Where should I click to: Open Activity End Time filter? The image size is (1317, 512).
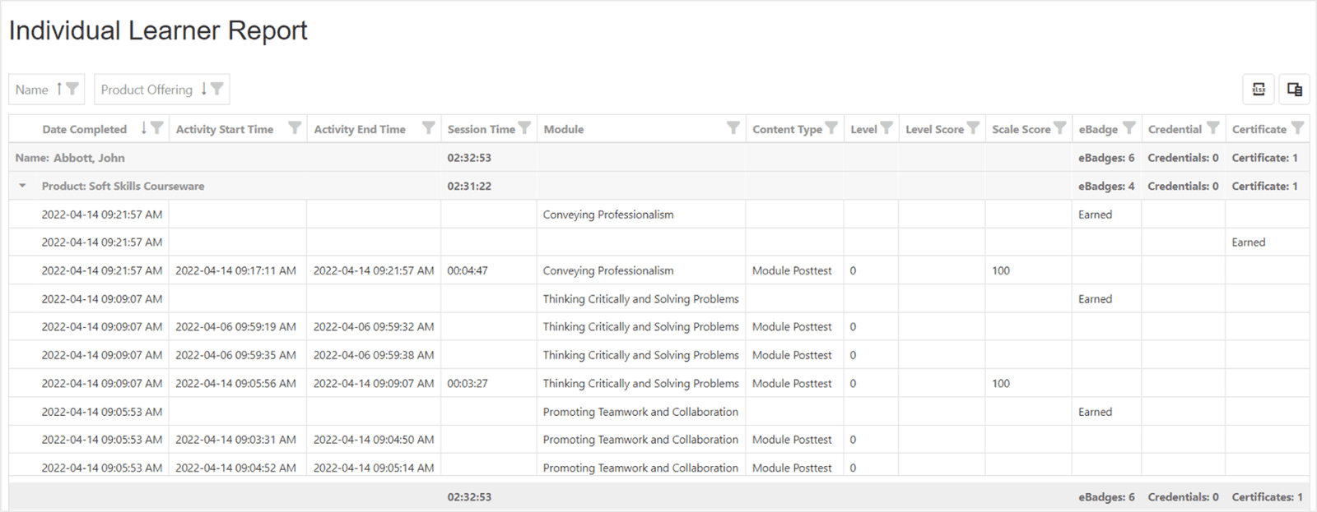coord(429,128)
